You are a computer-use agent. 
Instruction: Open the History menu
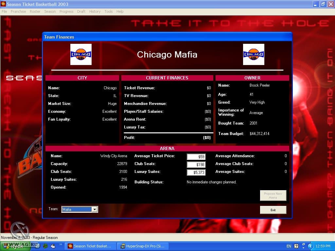point(95,11)
